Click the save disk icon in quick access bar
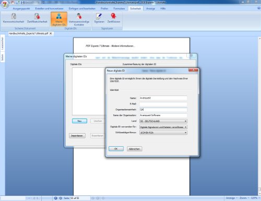Image resolution: width=261 pixels, height=201 pixels. click(x=22, y=3)
